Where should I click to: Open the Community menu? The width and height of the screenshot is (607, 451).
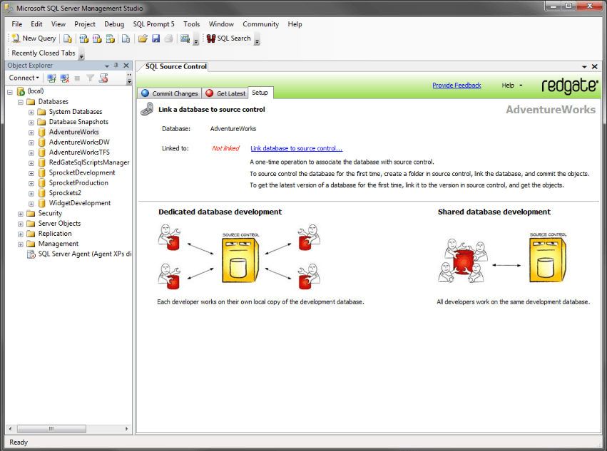260,24
